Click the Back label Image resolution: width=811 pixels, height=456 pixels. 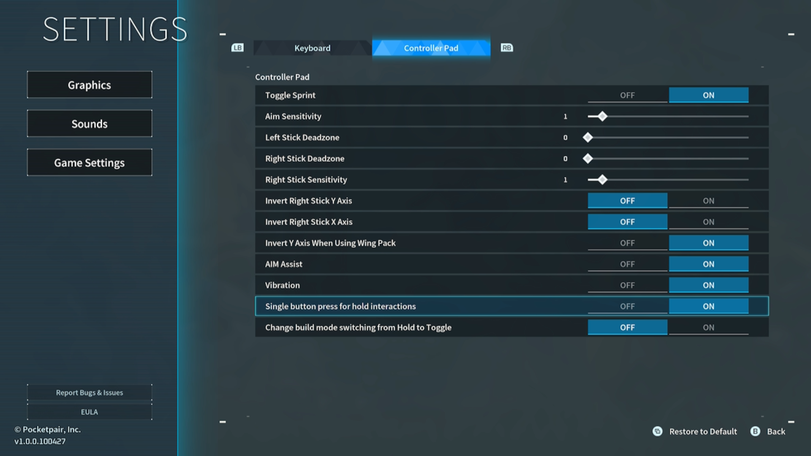(776, 432)
